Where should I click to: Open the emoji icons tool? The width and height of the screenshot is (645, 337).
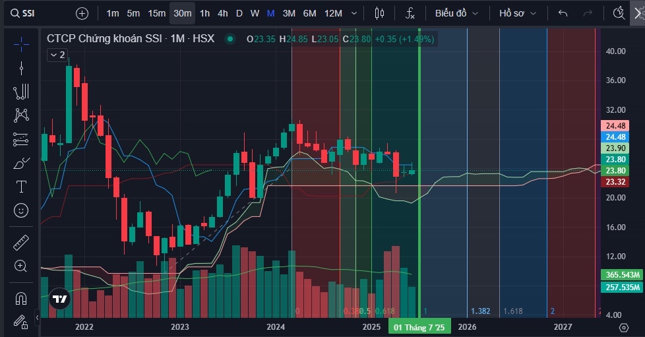pyautogui.click(x=21, y=210)
